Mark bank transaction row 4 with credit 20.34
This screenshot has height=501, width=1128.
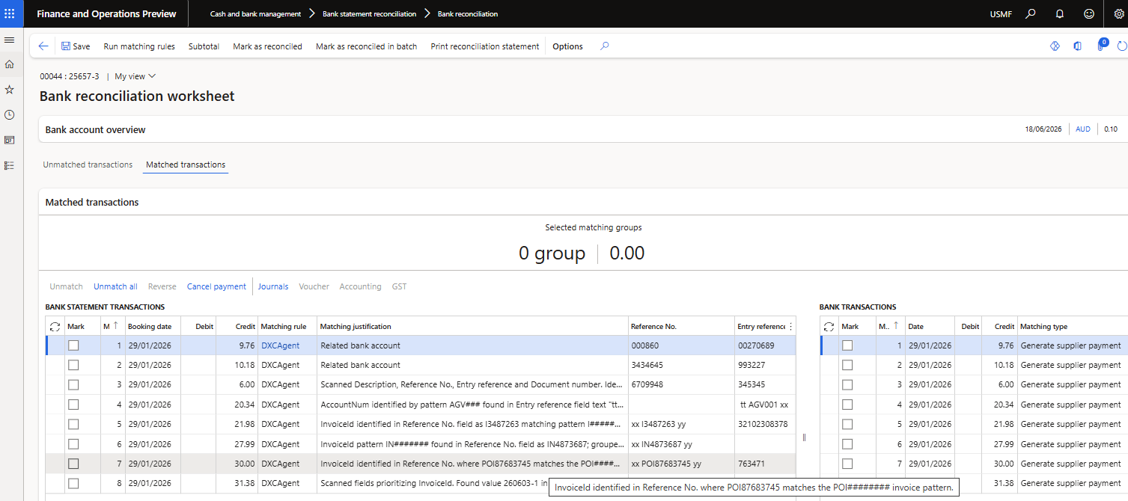click(847, 405)
